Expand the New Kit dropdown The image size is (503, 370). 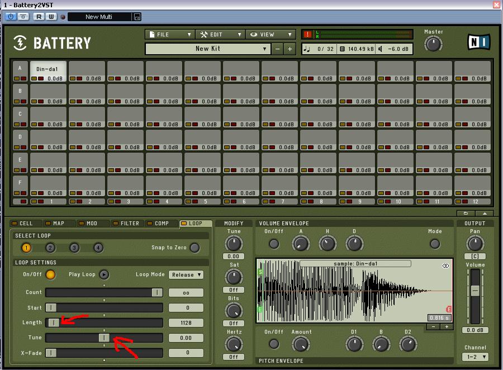207,49
